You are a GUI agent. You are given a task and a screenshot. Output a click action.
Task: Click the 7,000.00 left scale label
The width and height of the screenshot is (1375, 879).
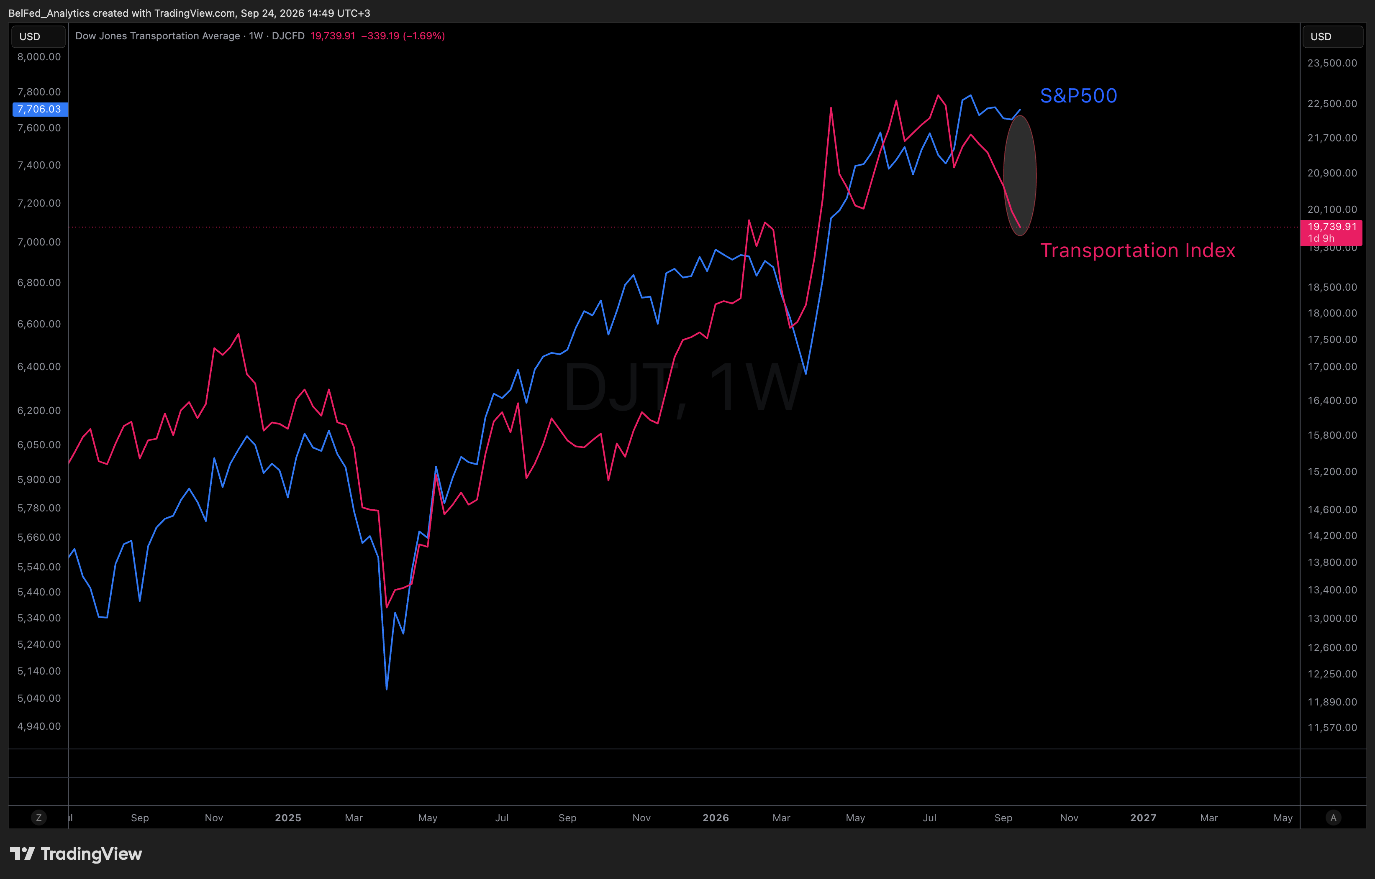(x=39, y=242)
